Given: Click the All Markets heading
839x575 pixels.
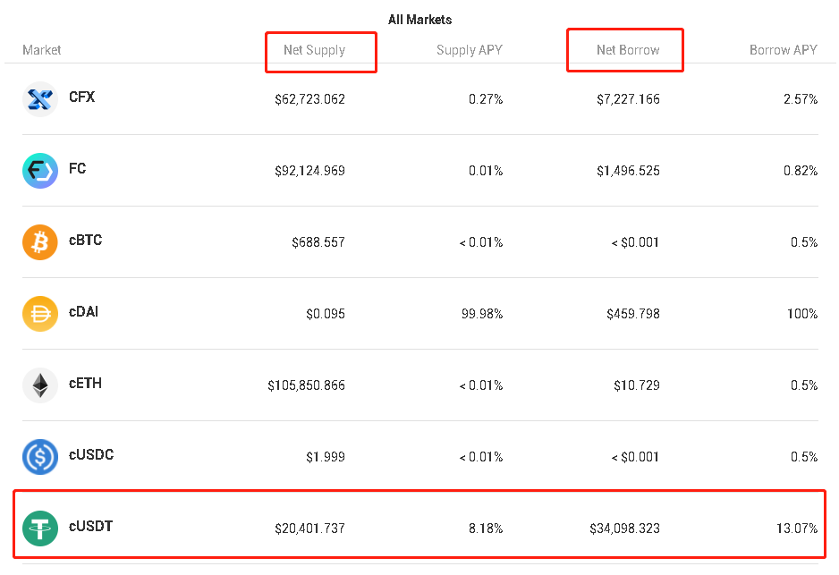Looking at the screenshot, I should click(420, 20).
